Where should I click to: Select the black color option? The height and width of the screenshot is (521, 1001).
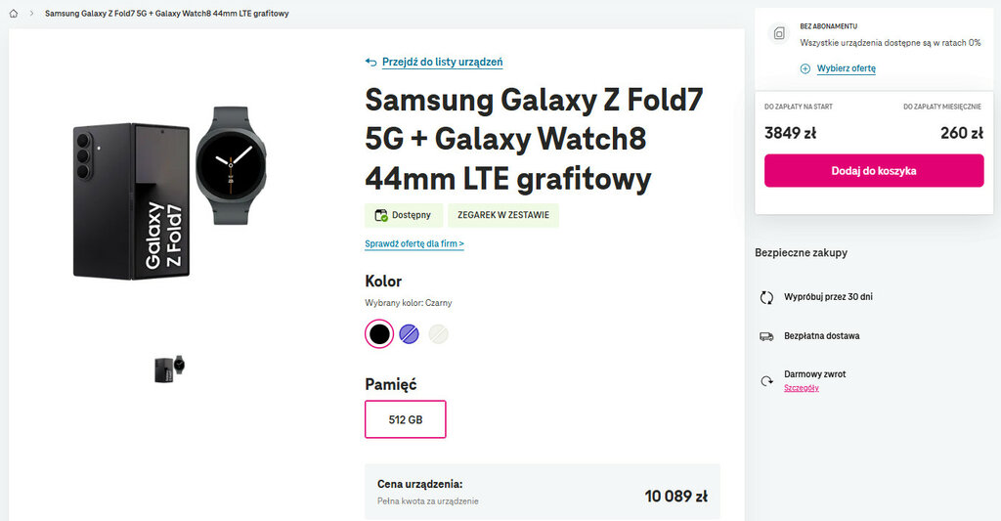coord(379,334)
